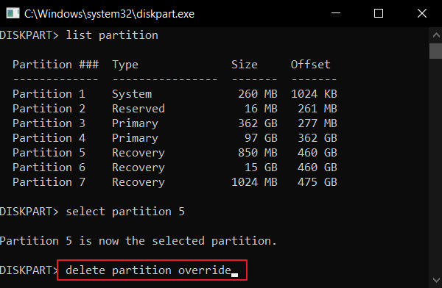This screenshot has width=442, height=288.
Task: Click 'Partition 2' row label
Action: [x=49, y=109]
